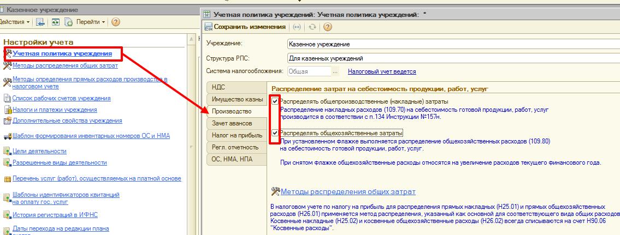Toggle Распределять общепроизводственные (накладные) затраты checkbox
This screenshot has height=235, width=620.
coord(275,101)
